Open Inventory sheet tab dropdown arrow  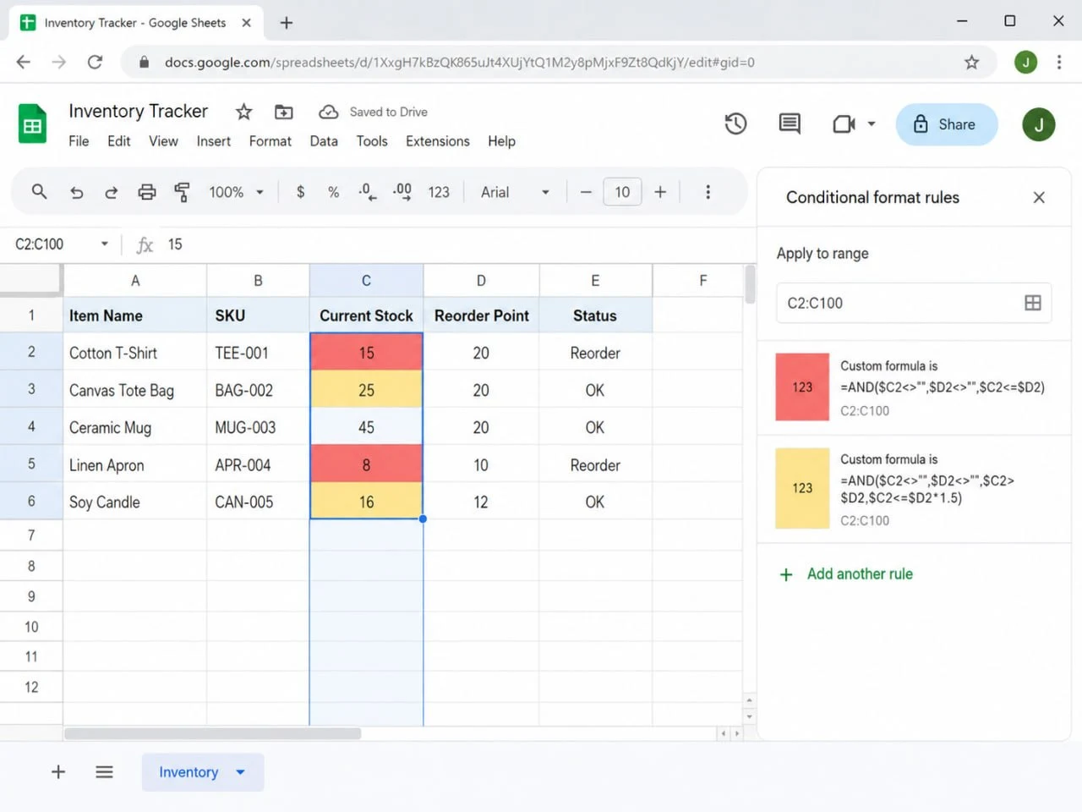pos(240,771)
